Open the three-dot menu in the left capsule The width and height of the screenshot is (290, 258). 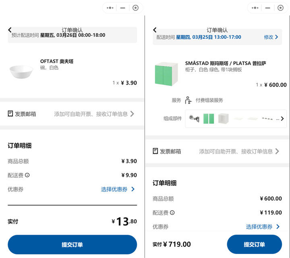click(x=110, y=8)
